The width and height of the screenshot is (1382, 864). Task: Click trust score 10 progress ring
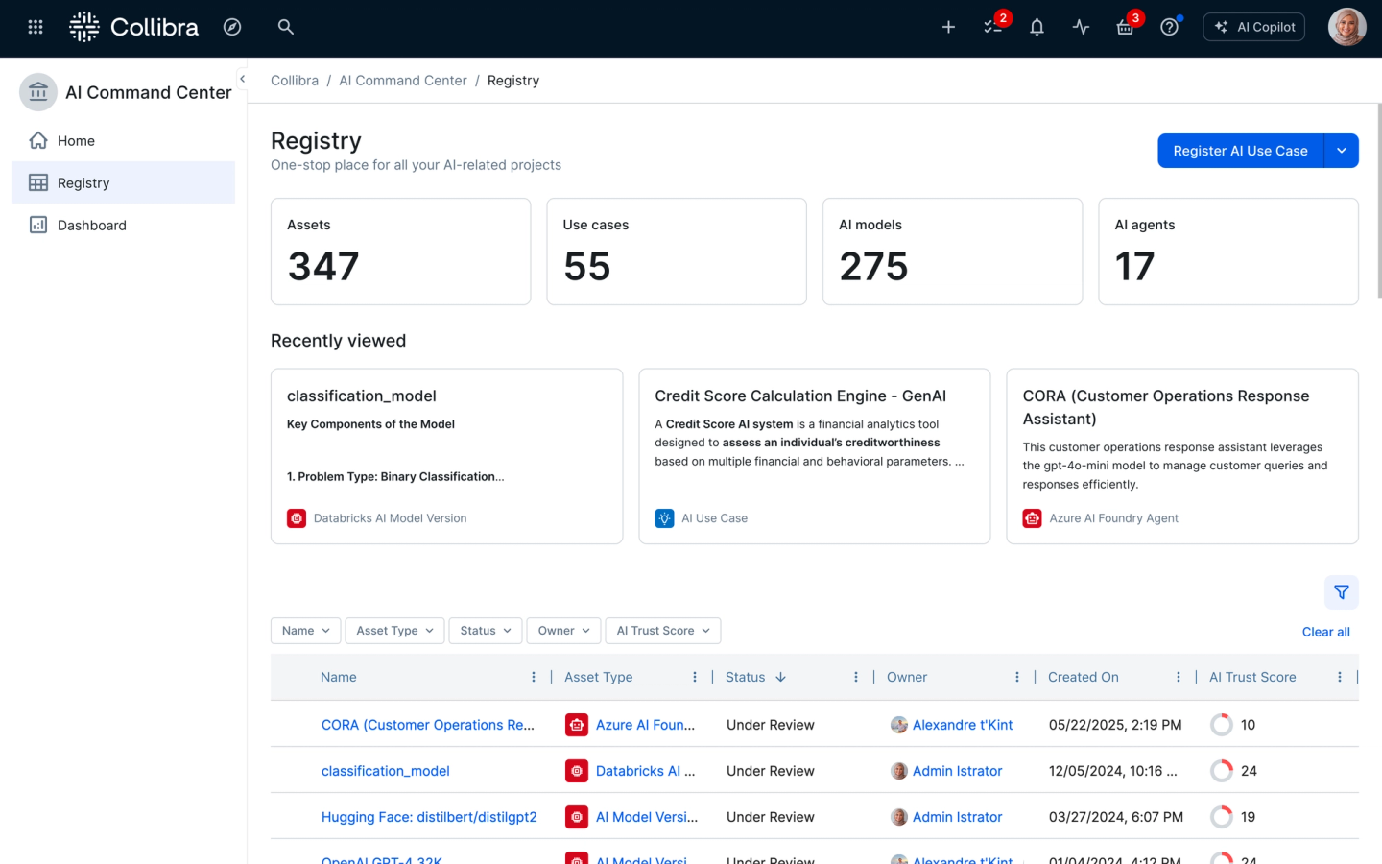tap(1222, 725)
